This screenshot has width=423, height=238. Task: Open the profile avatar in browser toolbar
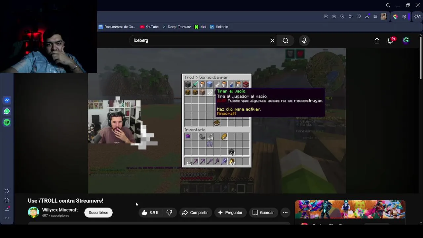pos(383,17)
